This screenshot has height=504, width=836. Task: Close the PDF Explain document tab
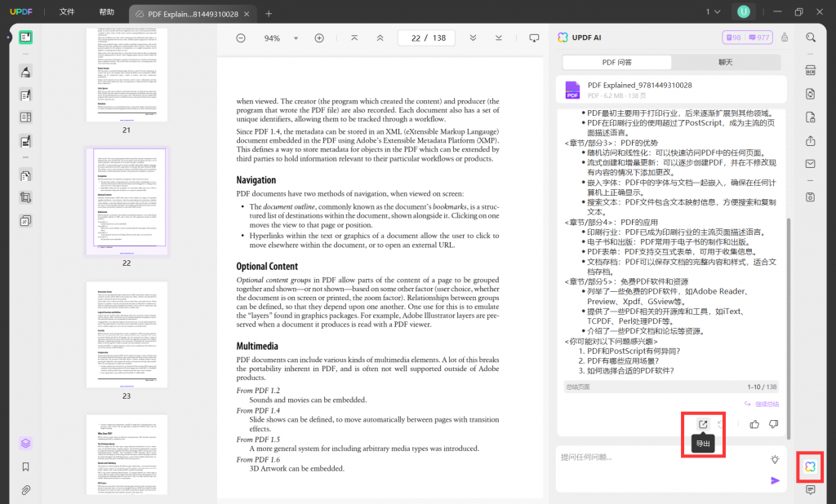[x=247, y=14]
